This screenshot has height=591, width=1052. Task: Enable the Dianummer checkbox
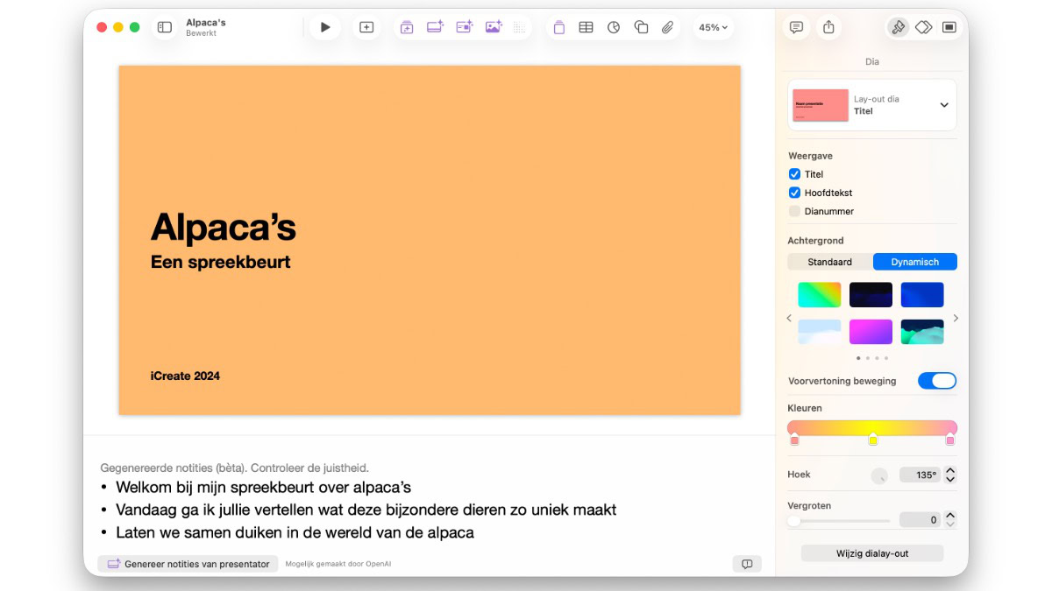pyautogui.click(x=794, y=211)
